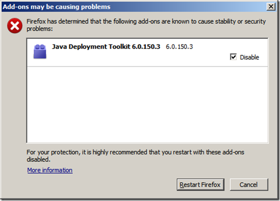Click the empty area of the add-on list
The image size is (280, 201).
(x=147, y=105)
